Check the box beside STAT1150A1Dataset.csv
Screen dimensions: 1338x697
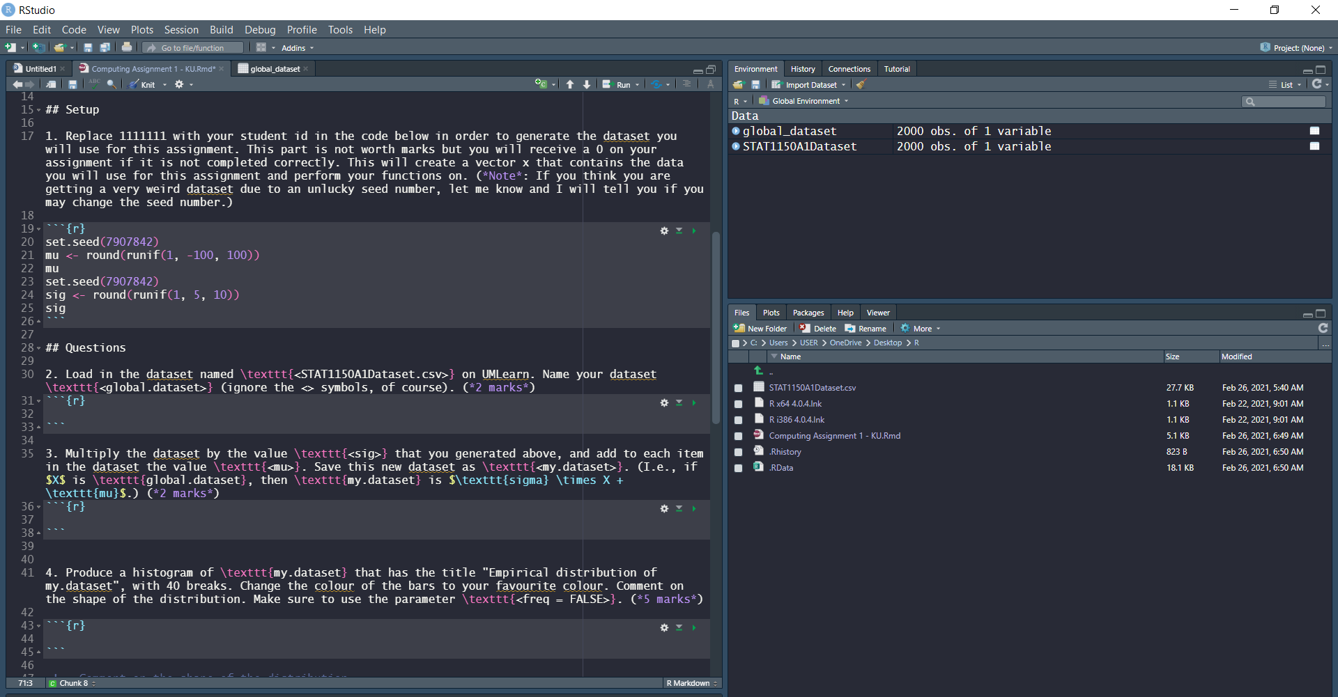(739, 387)
